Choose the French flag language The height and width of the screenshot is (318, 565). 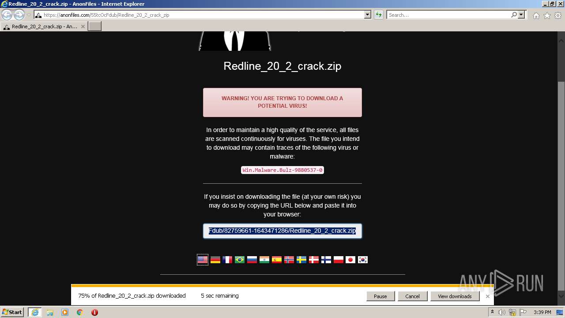point(227,260)
